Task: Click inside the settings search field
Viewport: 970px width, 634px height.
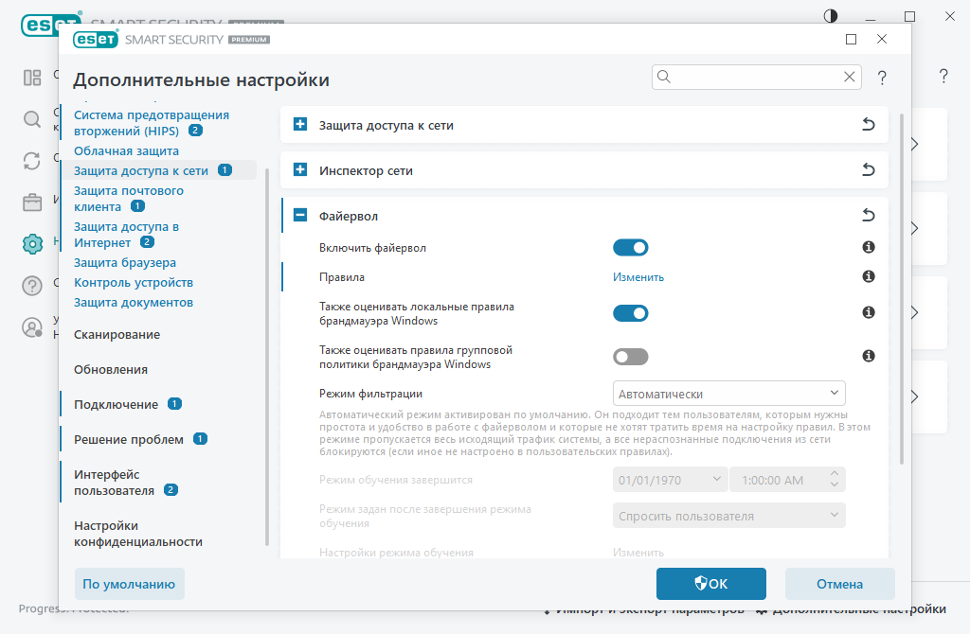Action: (x=756, y=77)
